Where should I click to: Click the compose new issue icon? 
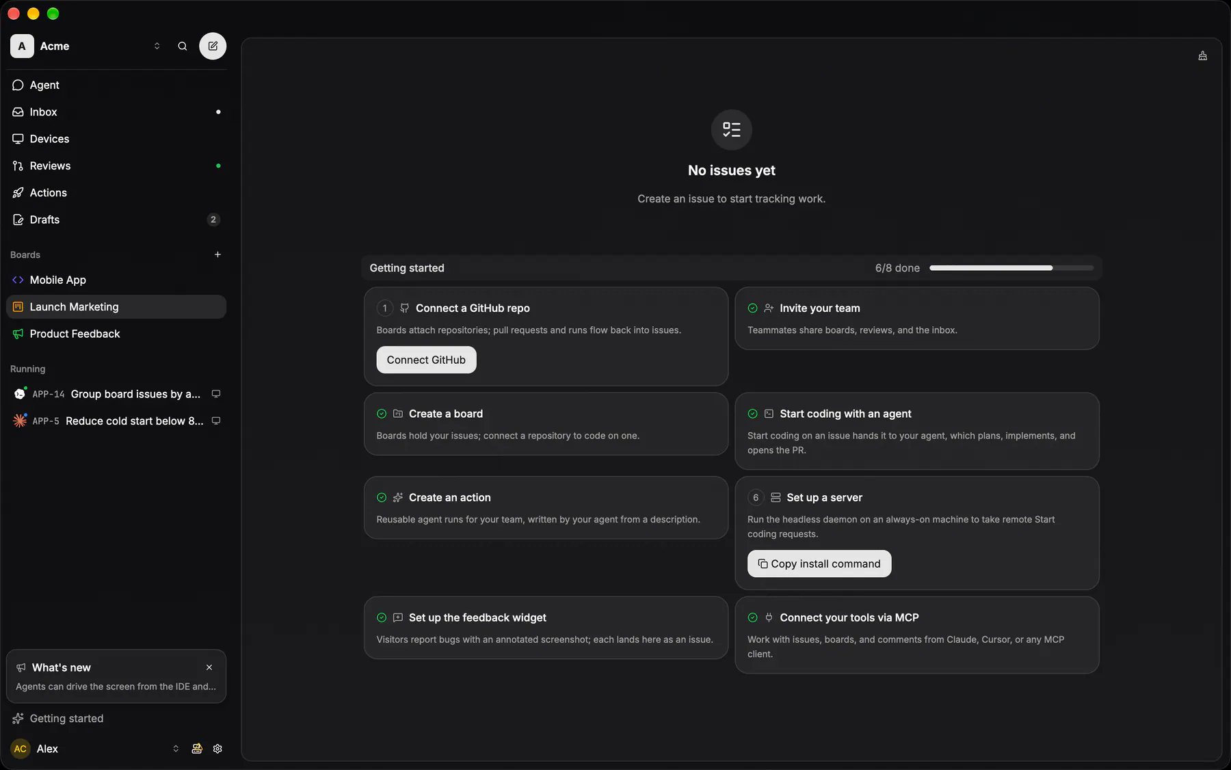(x=213, y=47)
